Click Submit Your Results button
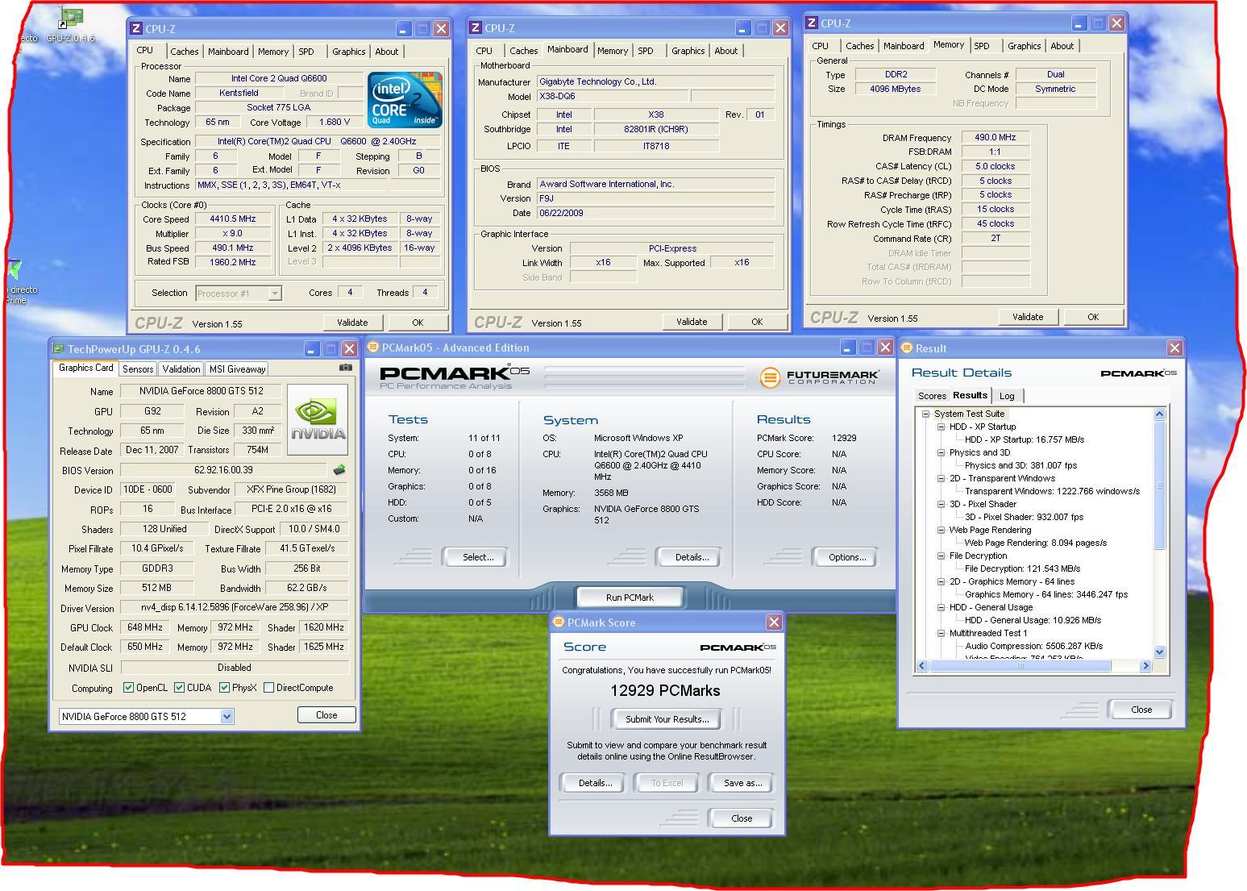 (x=667, y=719)
